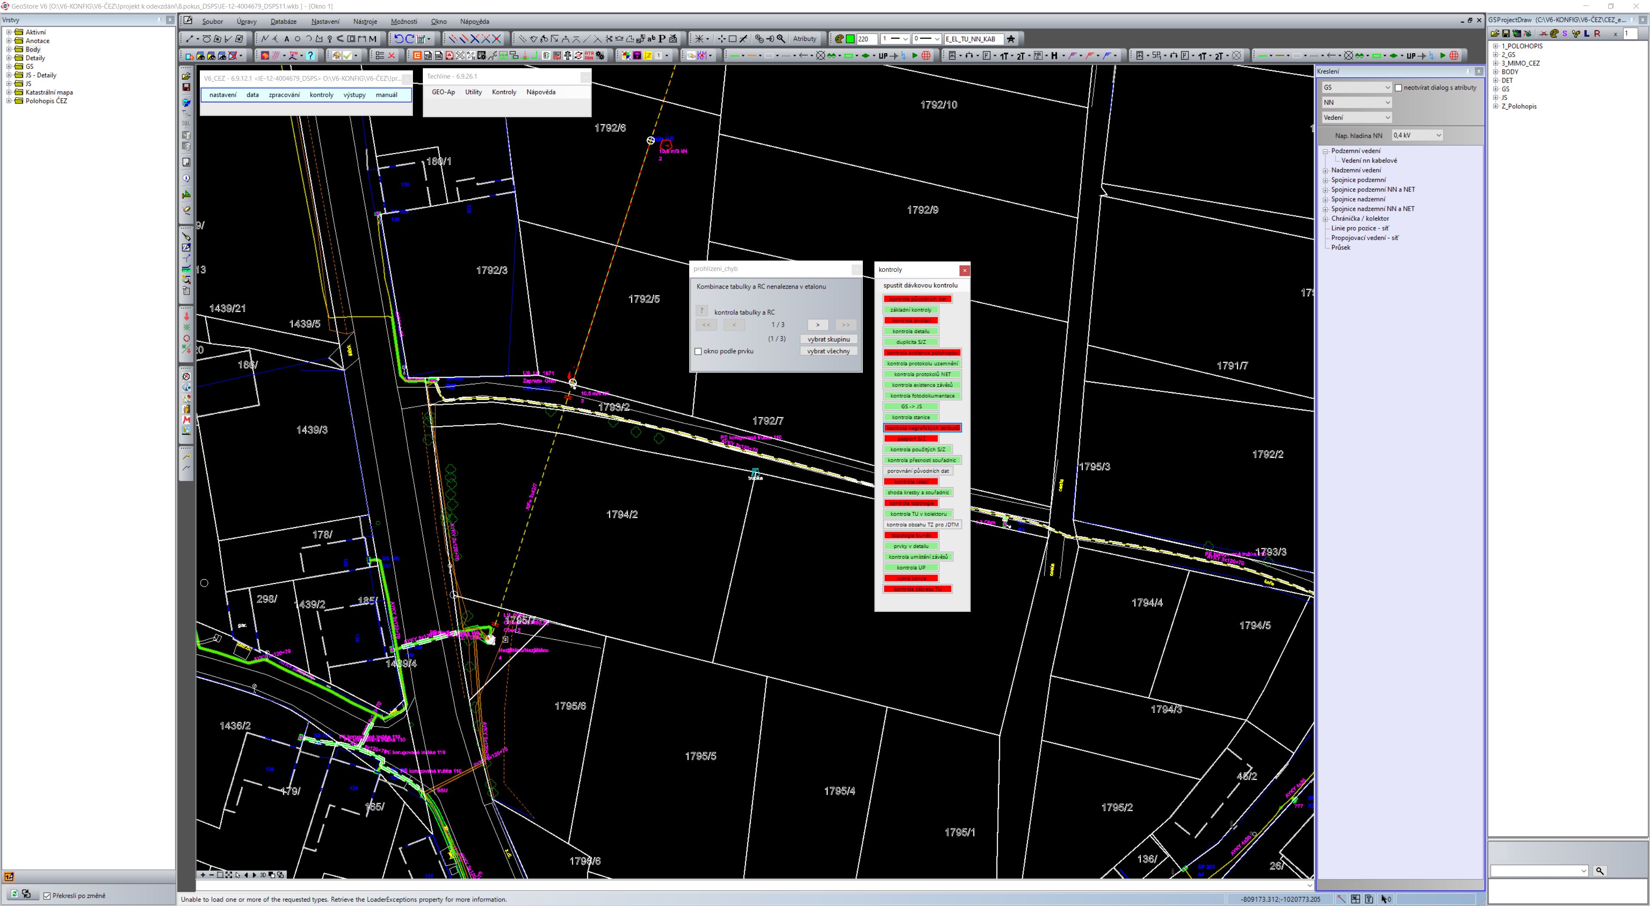Open the Databáze menu
1650x906 pixels.
point(283,21)
